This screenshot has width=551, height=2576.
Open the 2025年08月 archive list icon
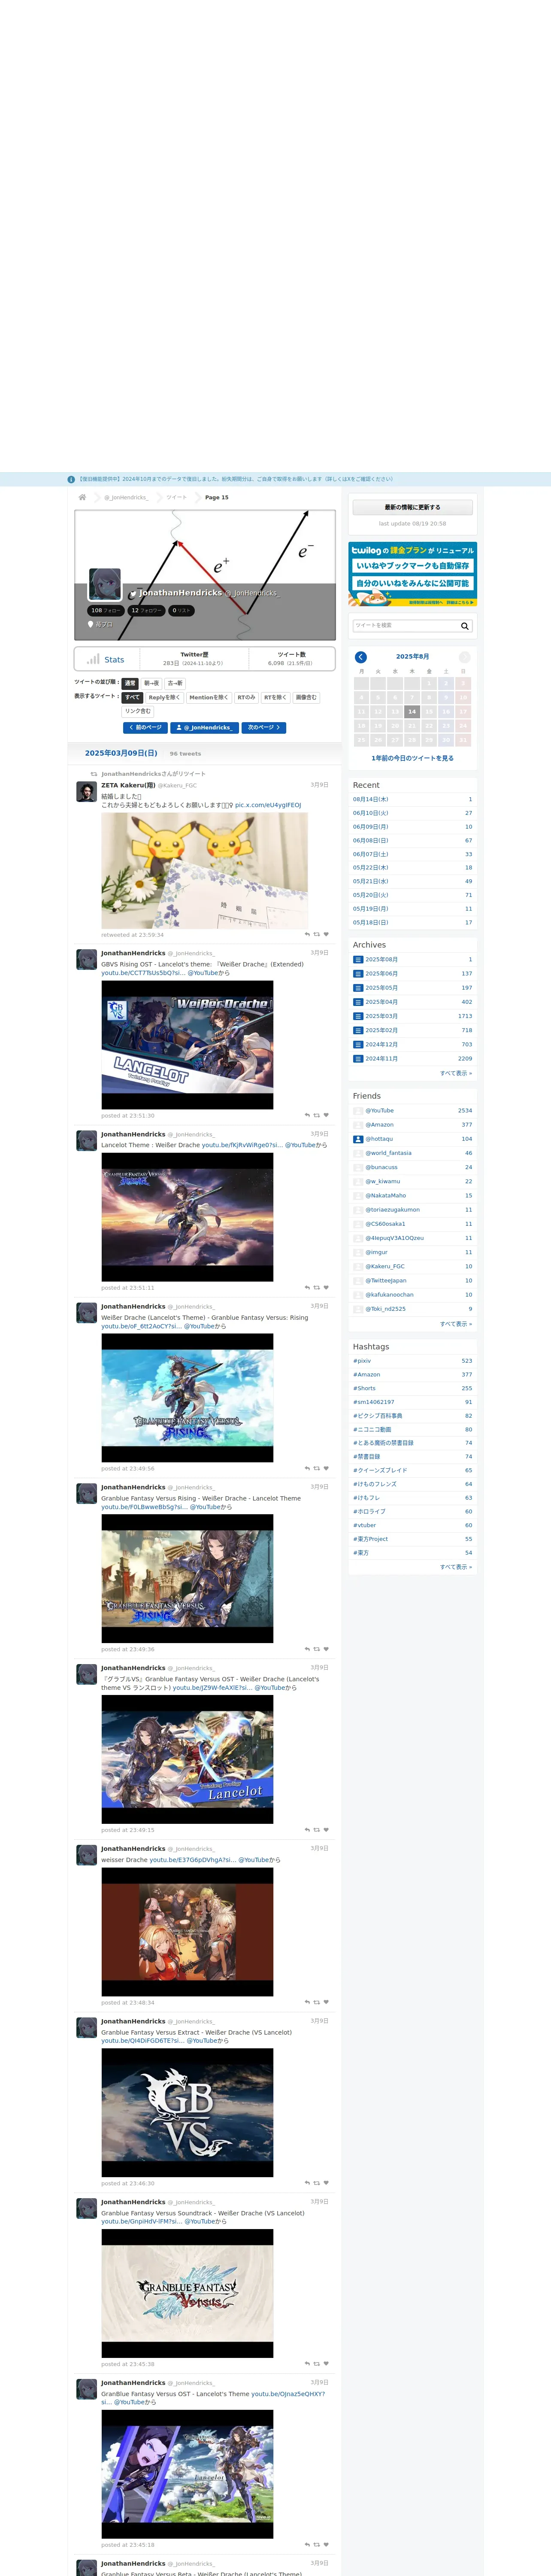[358, 959]
